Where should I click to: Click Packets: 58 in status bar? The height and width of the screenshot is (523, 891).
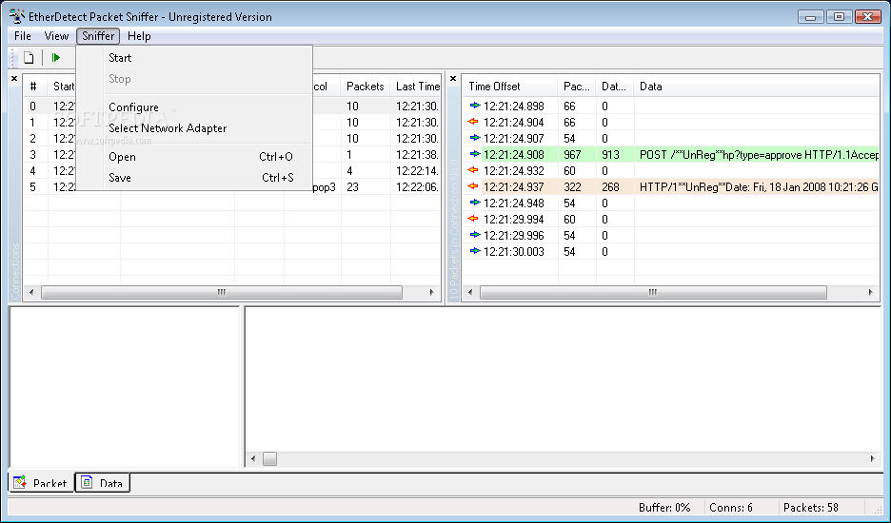pos(810,507)
